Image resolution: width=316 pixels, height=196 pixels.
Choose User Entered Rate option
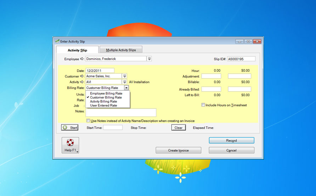pos(103,106)
